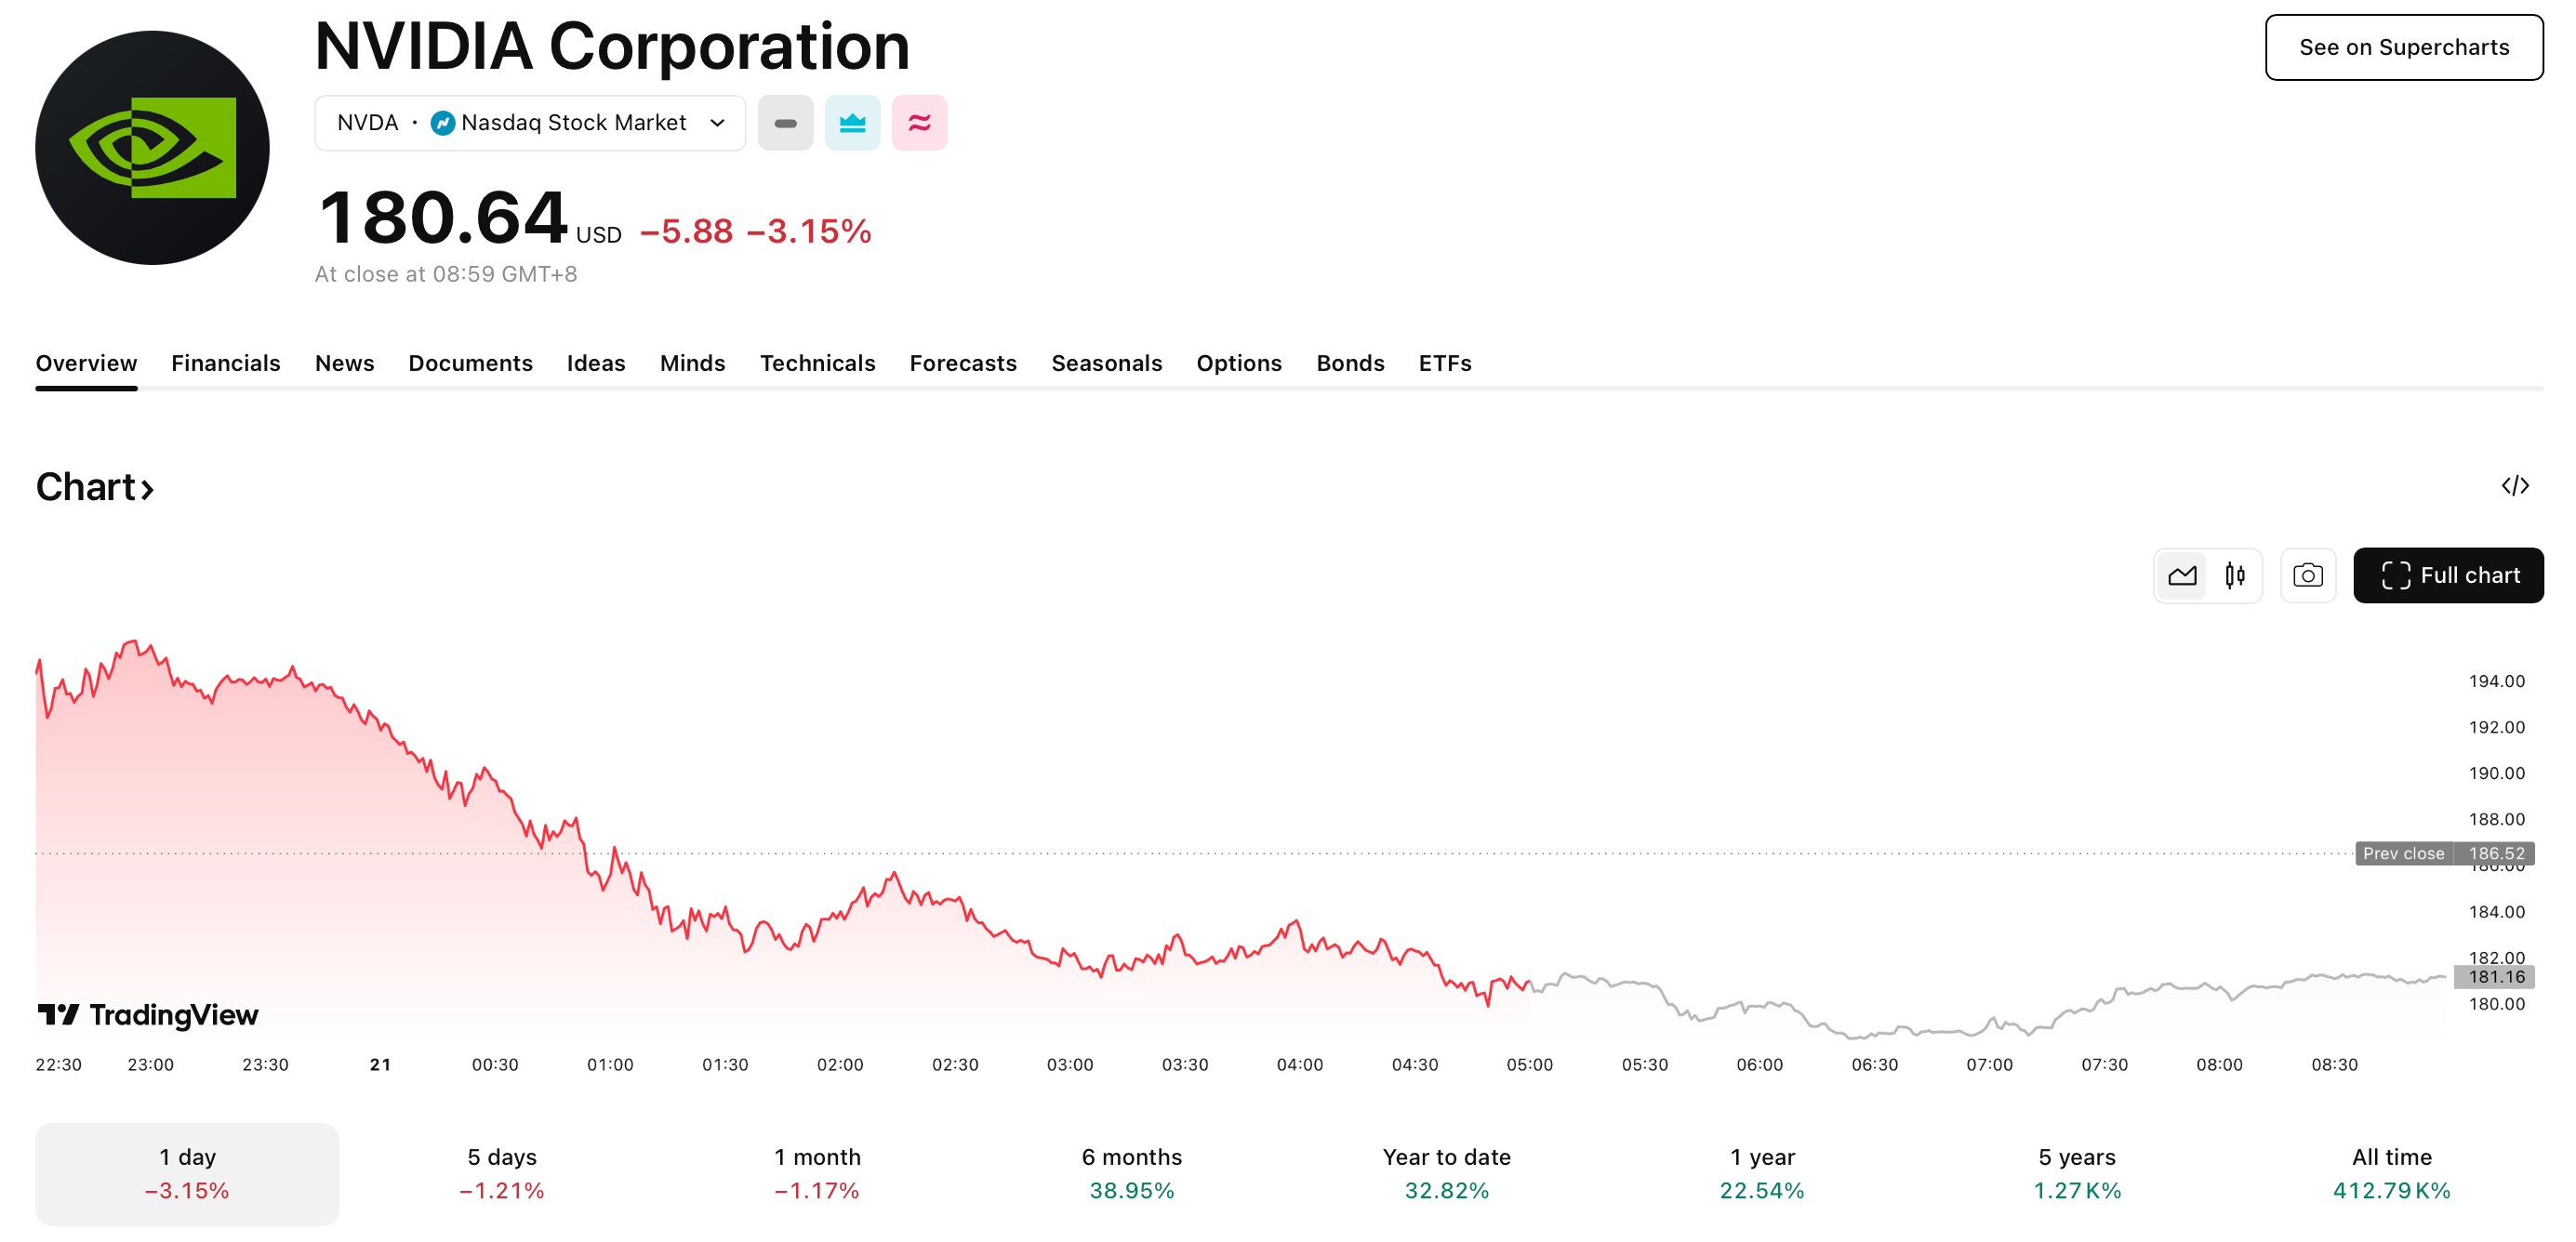Select the area chart style icon
2576x1242 pixels.
(x=2182, y=575)
